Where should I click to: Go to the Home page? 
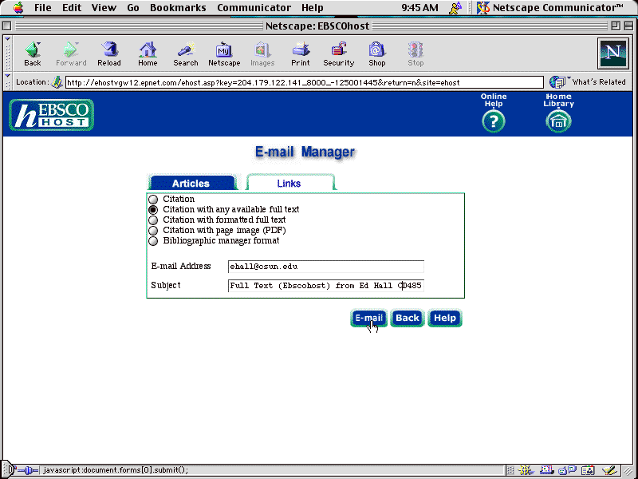pos(148,54)
